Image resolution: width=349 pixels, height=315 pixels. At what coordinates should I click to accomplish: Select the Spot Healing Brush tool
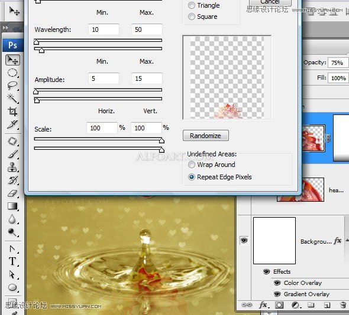click(x=12, y=141)
